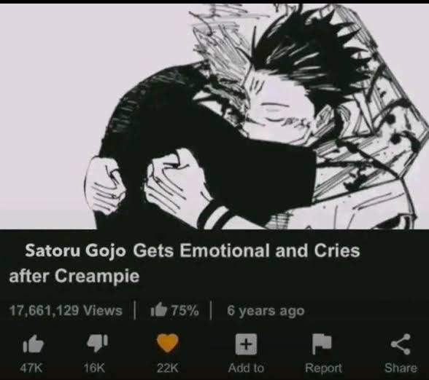Image resolution: width=429 pixels, height=380 pixels.
Task: Click the 22K favorites count
Action: [168, 368]
